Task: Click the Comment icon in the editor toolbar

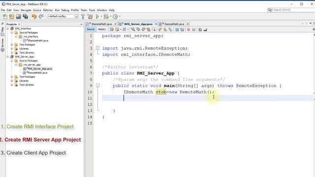Action: point(200,29)
